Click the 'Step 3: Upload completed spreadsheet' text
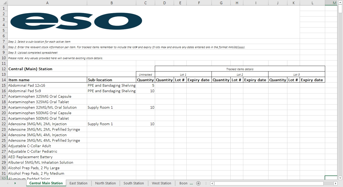 33,53
